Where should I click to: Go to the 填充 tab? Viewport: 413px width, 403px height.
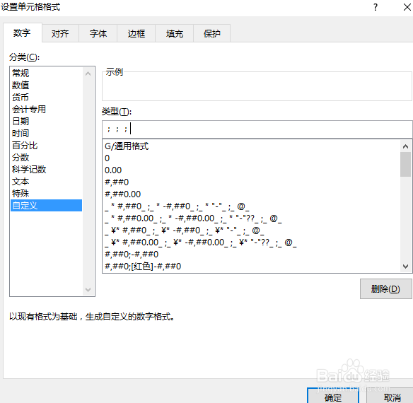[x=175, y=33]
